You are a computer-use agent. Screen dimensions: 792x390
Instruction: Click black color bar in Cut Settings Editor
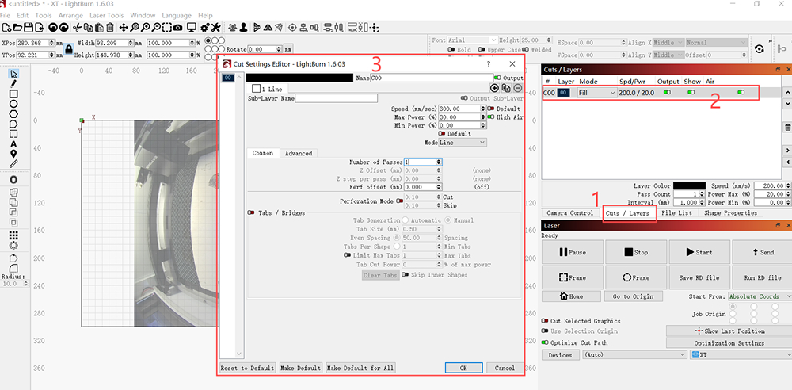(x=299, y=78)
